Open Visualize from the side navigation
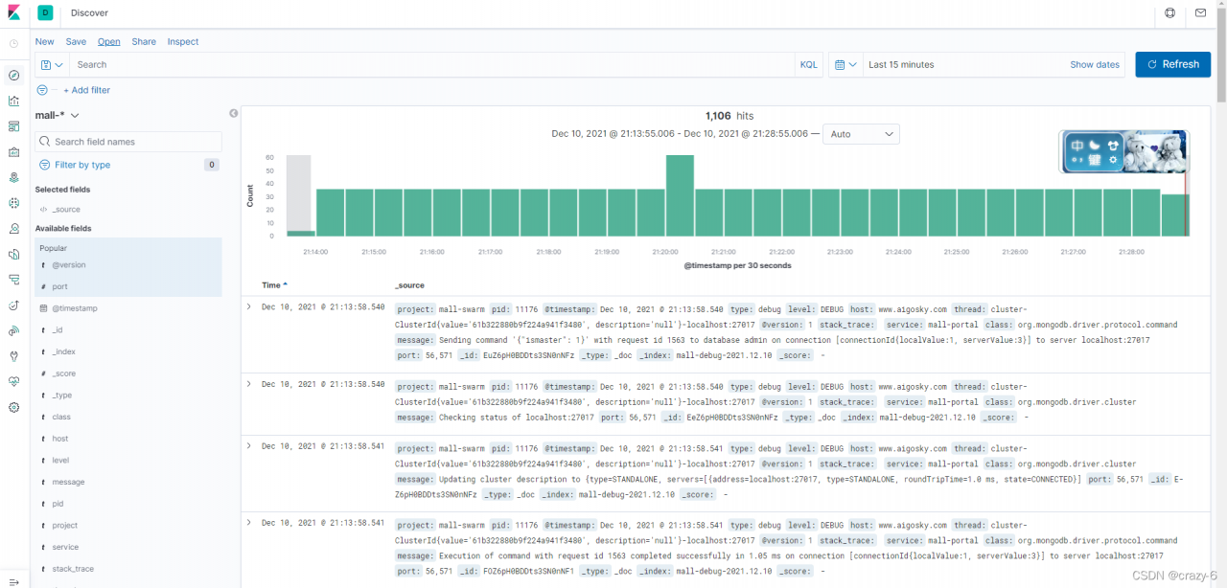This screenshot has height=588, width=1227. [13, 101]
